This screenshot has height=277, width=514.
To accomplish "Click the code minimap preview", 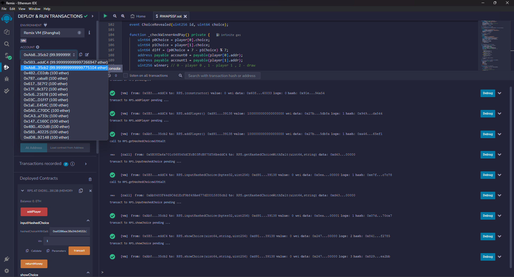I will click(494, 45).
